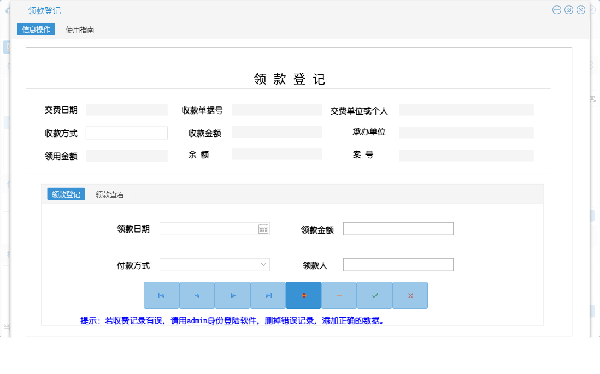Select the 领款登记 sub-tab

(66, 194)
